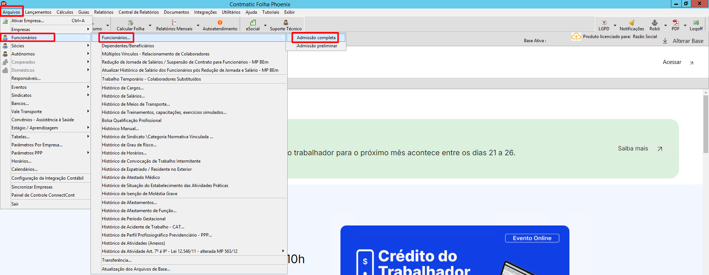This screenshot has height=275, width=709.
Task: Select Funcionários... submenu entry
Action: pyautogui.click(x=189, y=38)
